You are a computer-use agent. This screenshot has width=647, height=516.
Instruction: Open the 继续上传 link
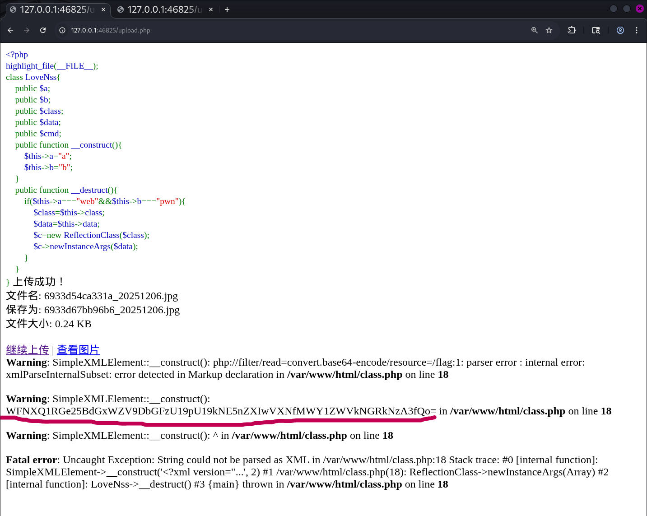(x=27, y=349)
